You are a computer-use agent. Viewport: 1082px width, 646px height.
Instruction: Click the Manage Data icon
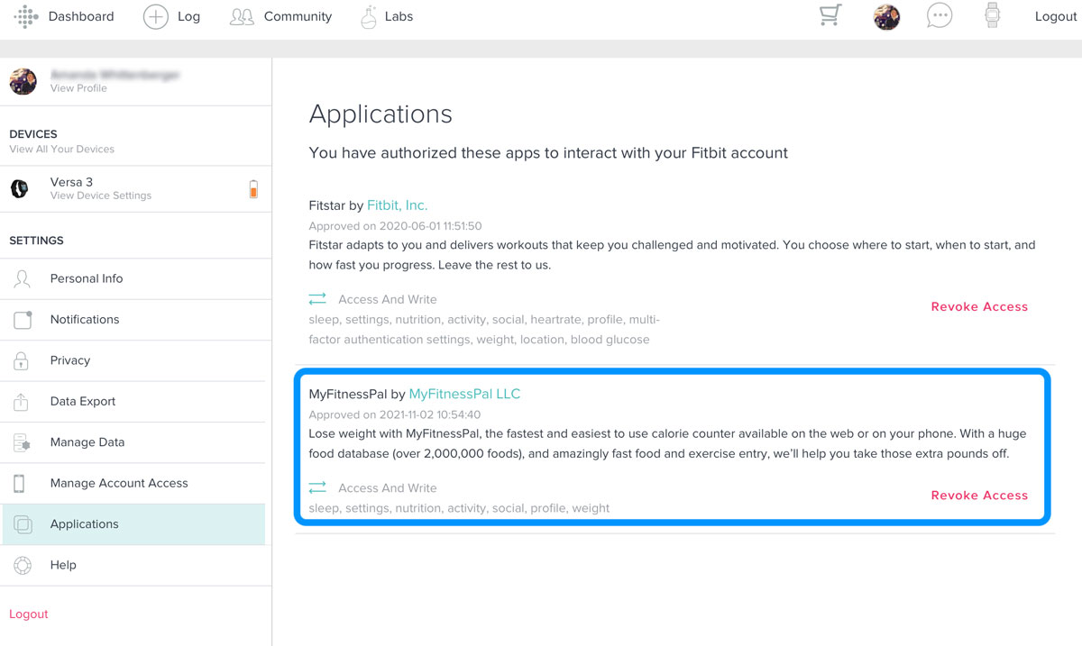(x=22, y=441)
